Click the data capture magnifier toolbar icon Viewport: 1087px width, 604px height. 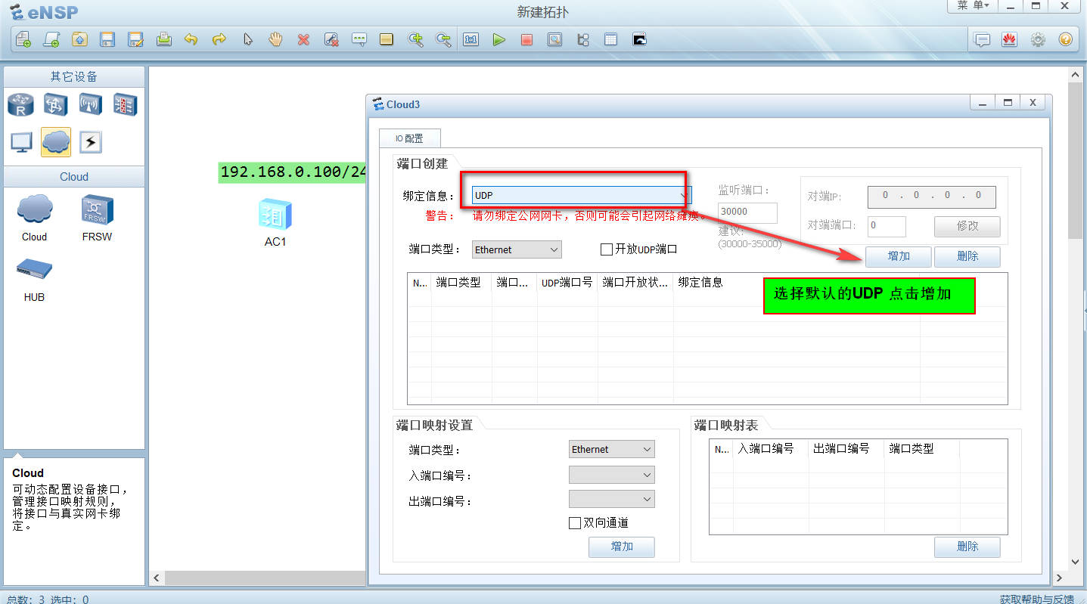(x=554, y=39)
